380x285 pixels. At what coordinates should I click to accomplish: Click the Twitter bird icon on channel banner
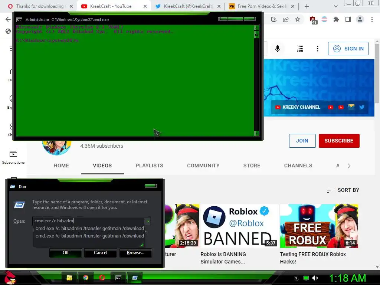point(362,107)
